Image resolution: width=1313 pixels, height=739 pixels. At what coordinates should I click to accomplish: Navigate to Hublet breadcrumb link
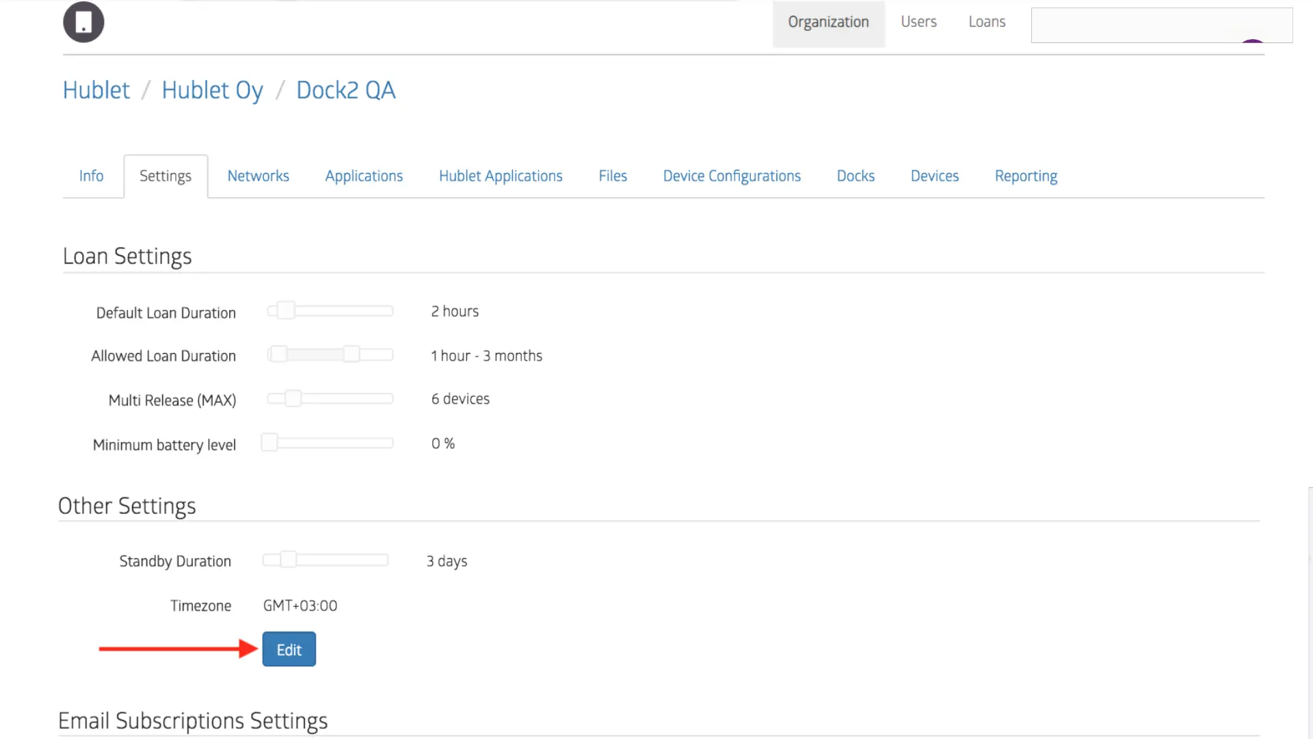96,90
